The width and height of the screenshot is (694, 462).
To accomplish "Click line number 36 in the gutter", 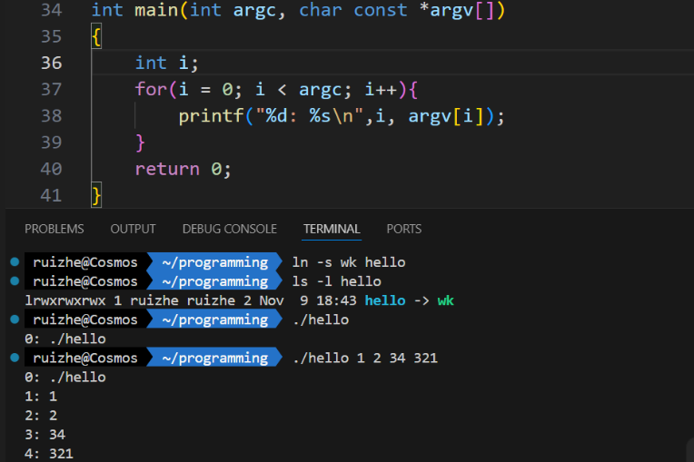I will click(x=52, y=63).
